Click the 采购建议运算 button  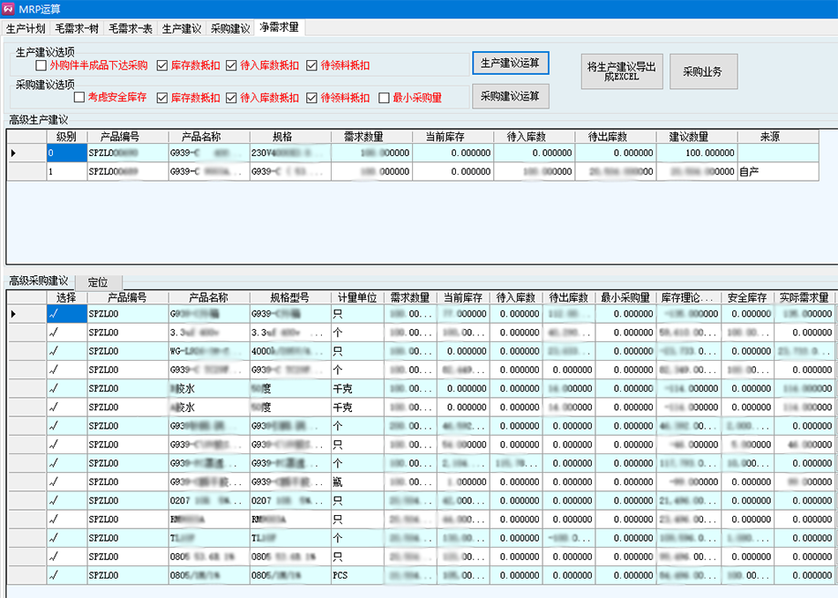(x=511, y=96)
